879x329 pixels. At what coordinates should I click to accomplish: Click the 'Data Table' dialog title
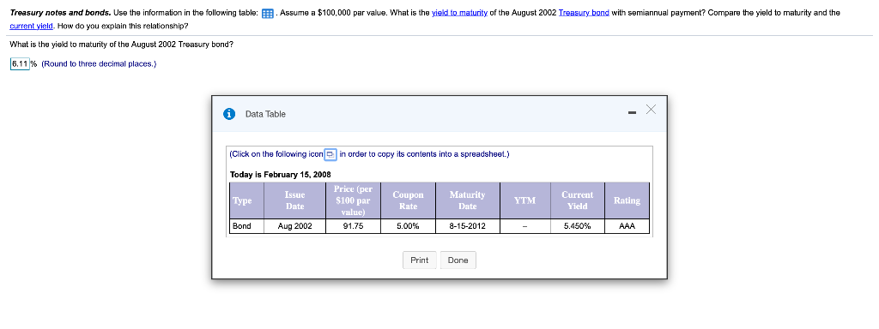265,114
